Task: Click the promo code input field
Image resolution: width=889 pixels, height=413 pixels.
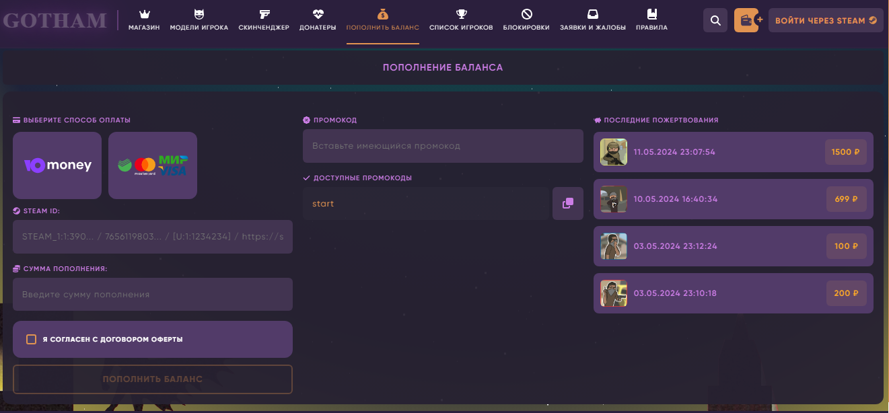Action: (x=443, y=146)
